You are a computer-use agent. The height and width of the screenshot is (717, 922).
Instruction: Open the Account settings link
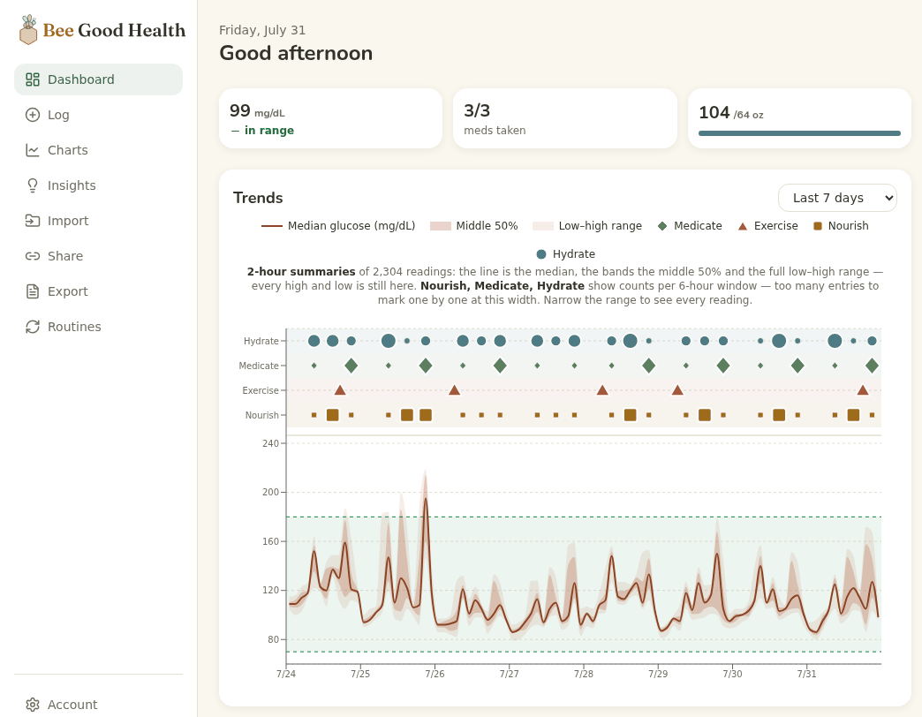[98, 704]
